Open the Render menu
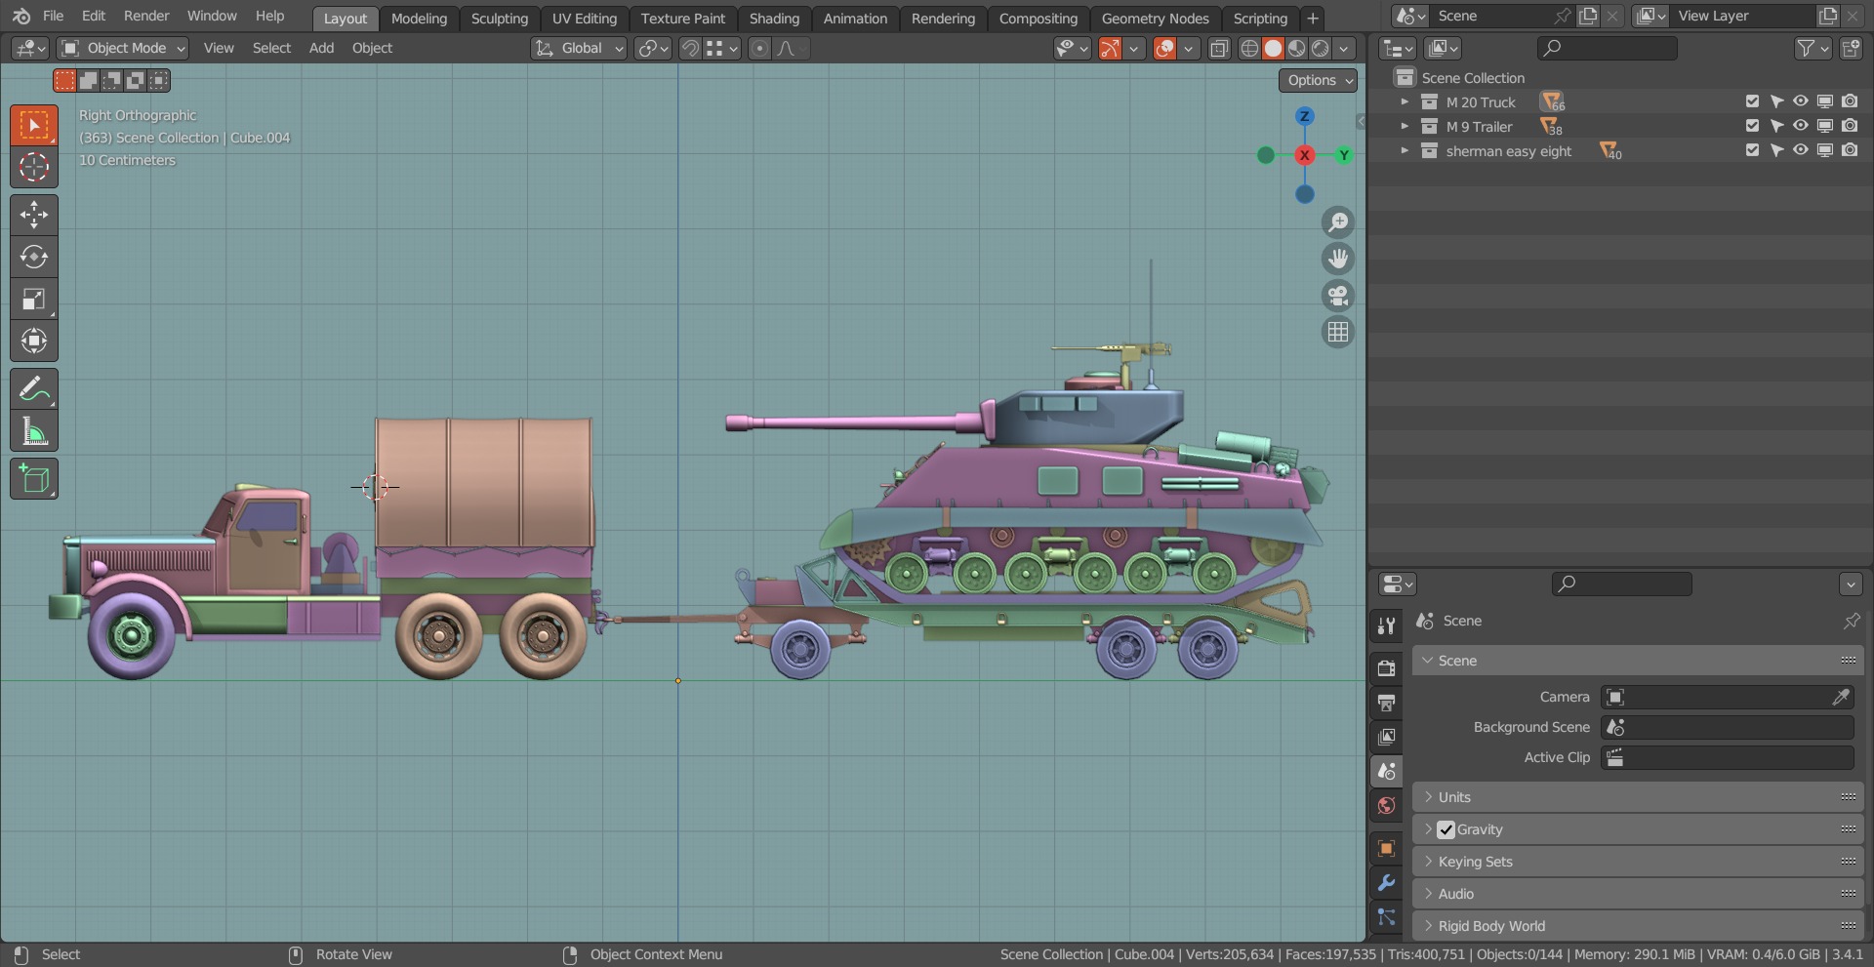 (146, 16)
